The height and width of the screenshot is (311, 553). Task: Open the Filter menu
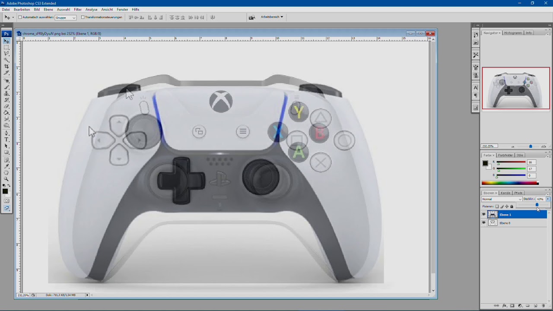point(78,10)
